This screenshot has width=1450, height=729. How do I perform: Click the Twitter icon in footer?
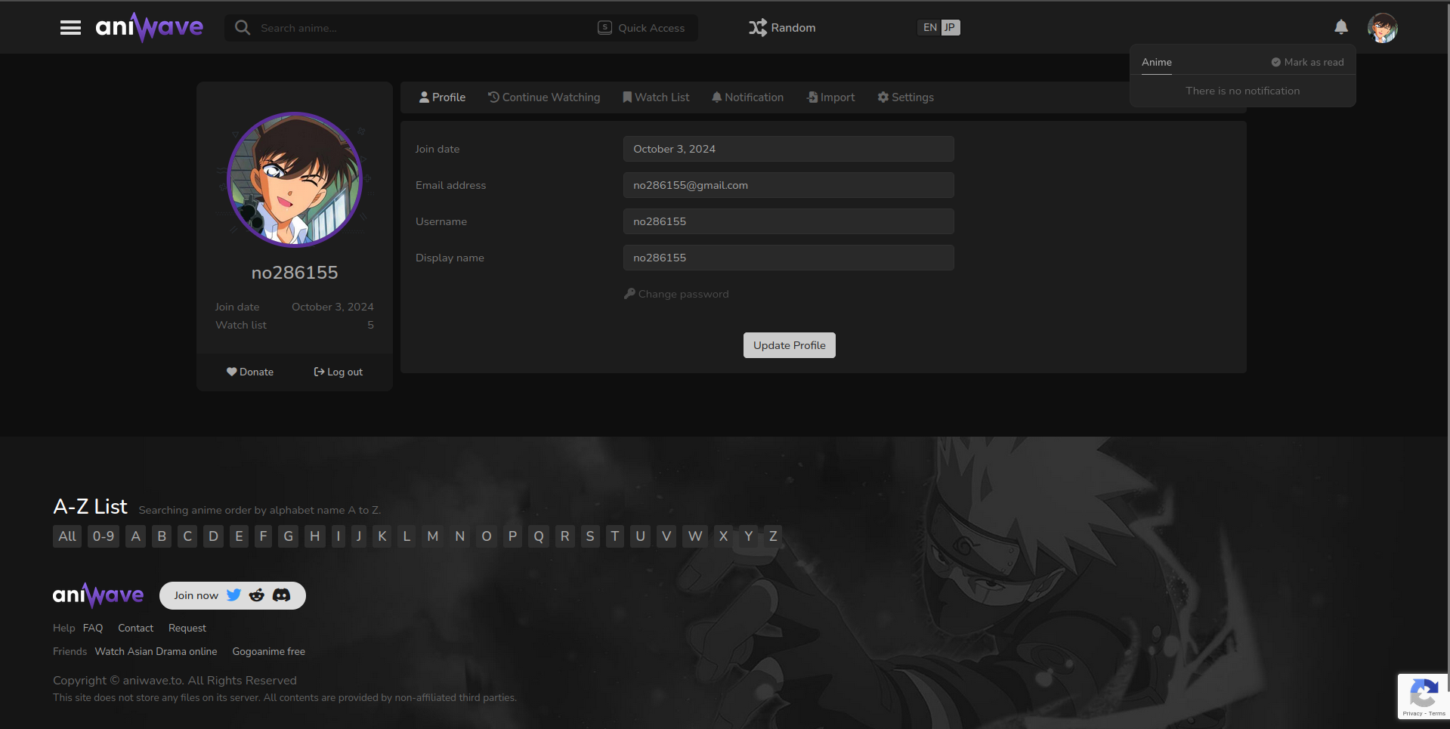234,595
